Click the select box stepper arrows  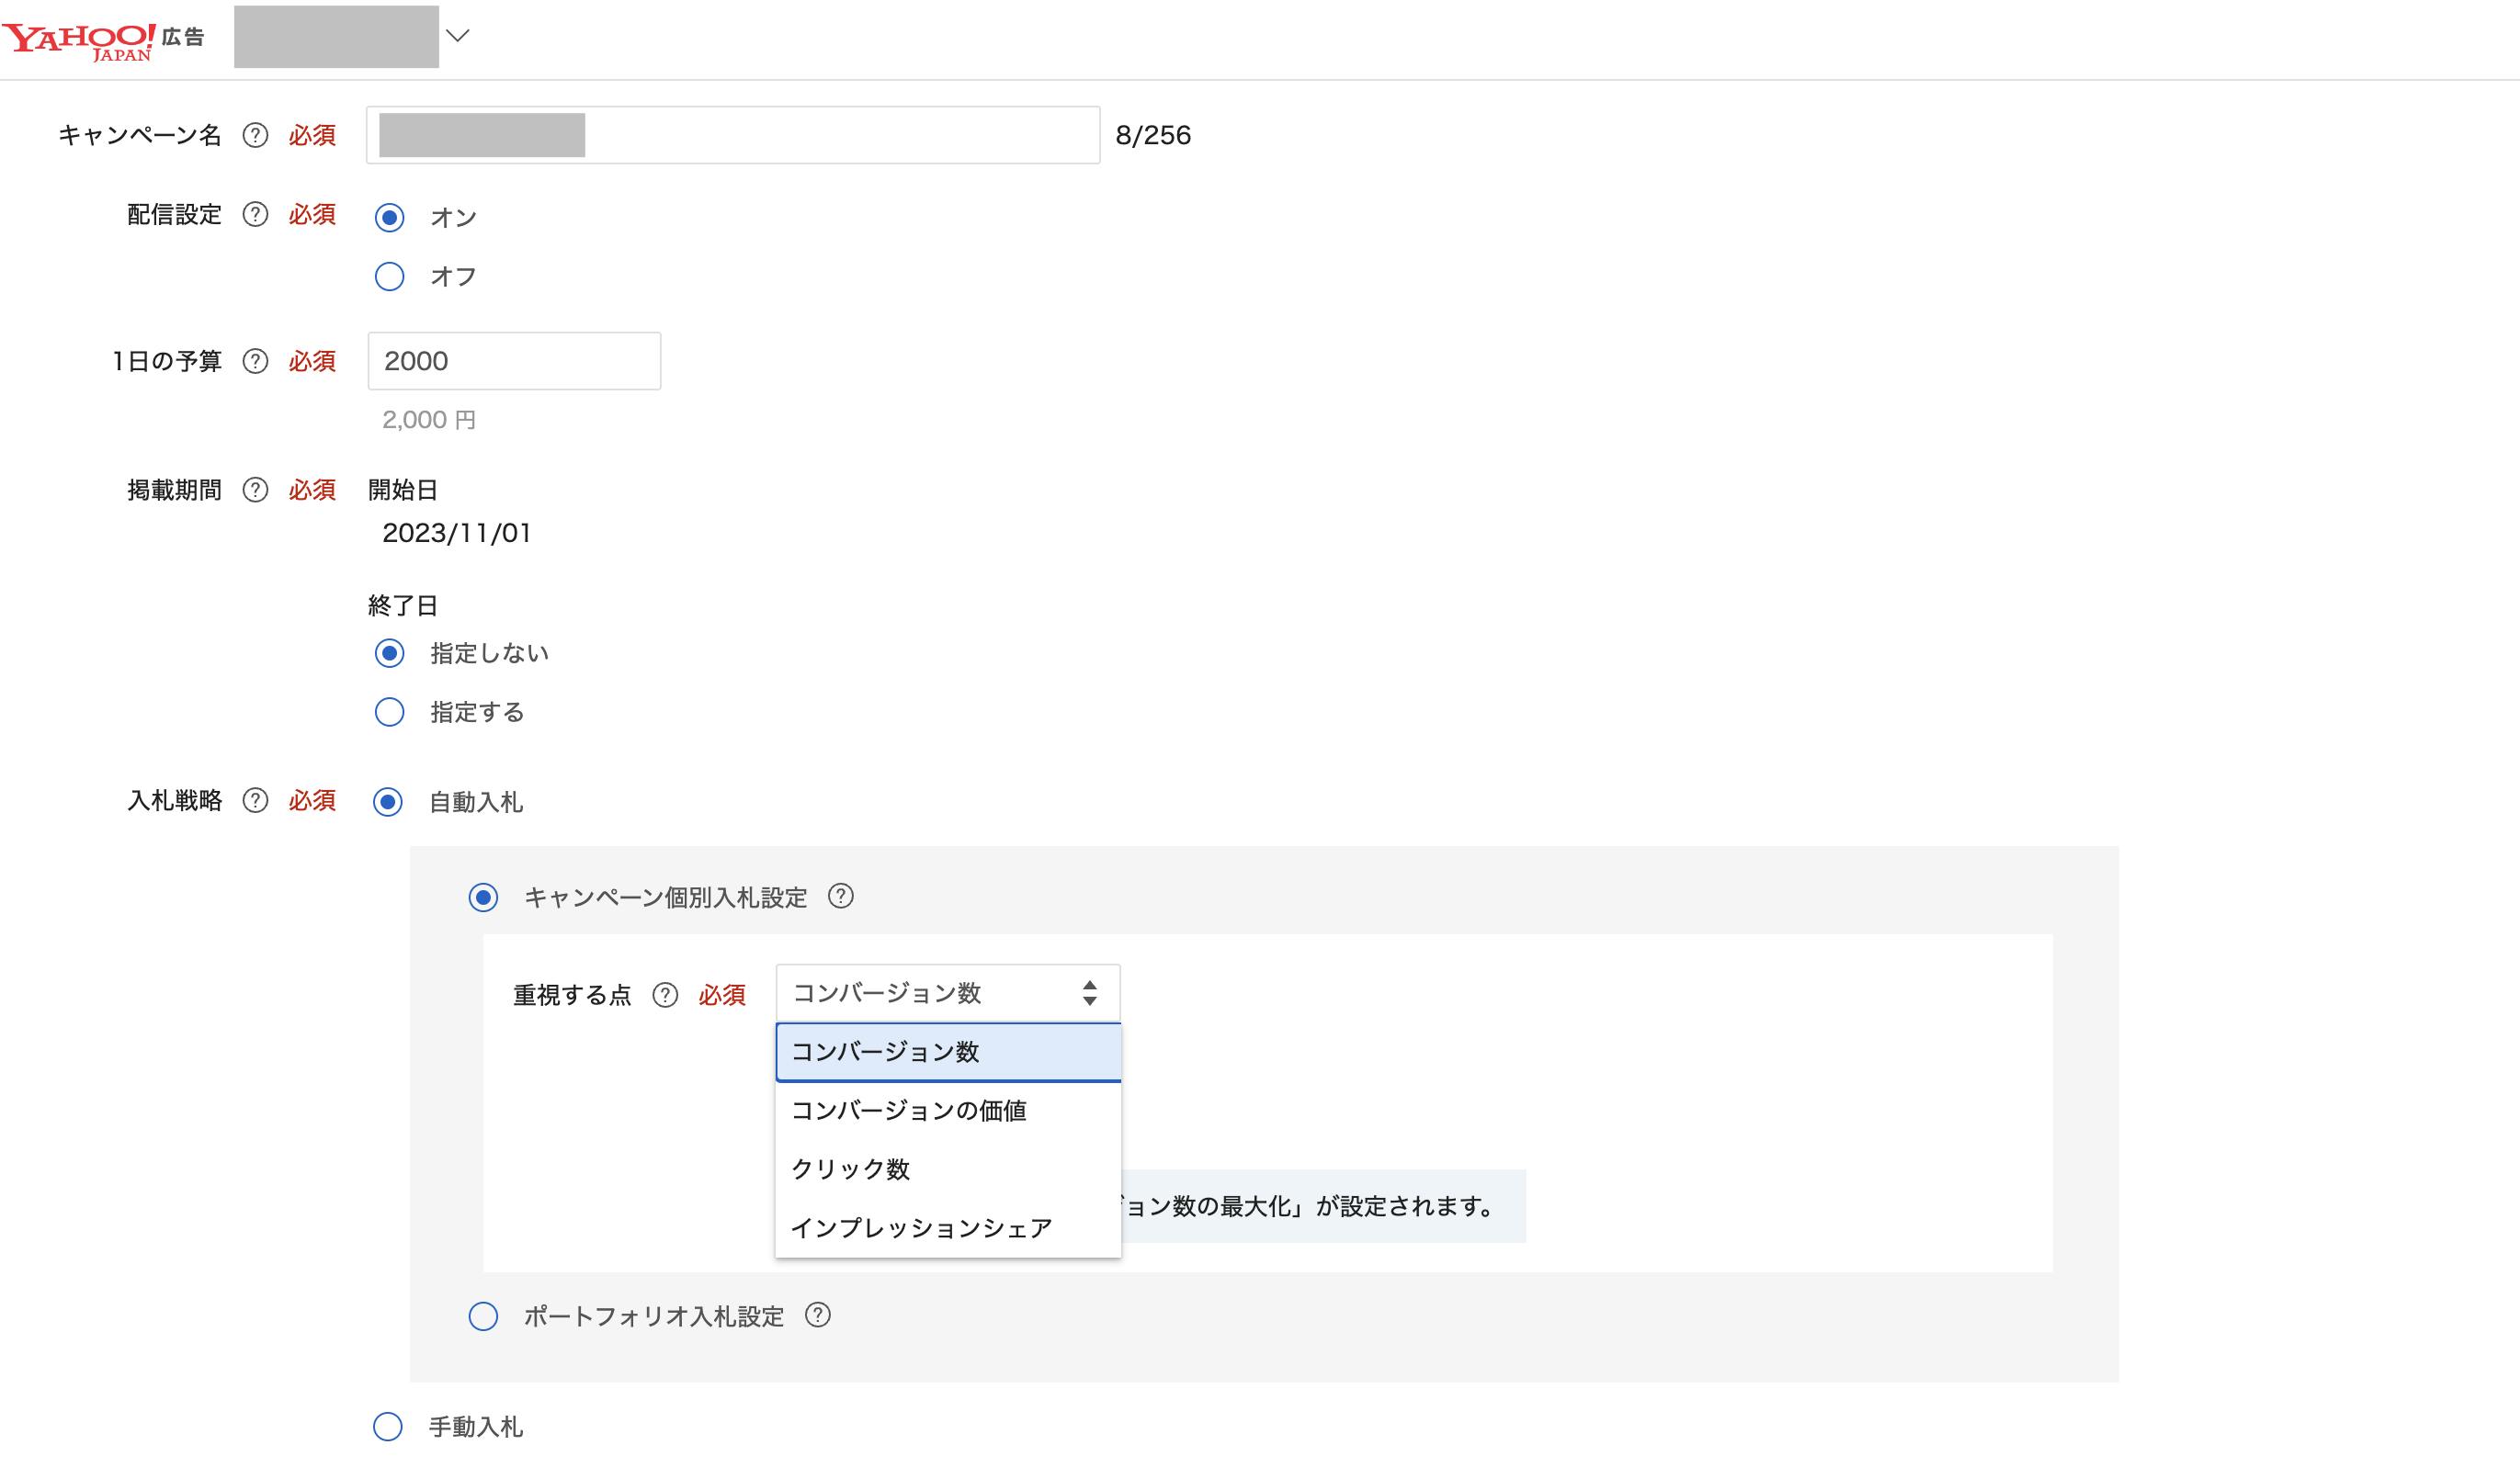(1090, 992)
